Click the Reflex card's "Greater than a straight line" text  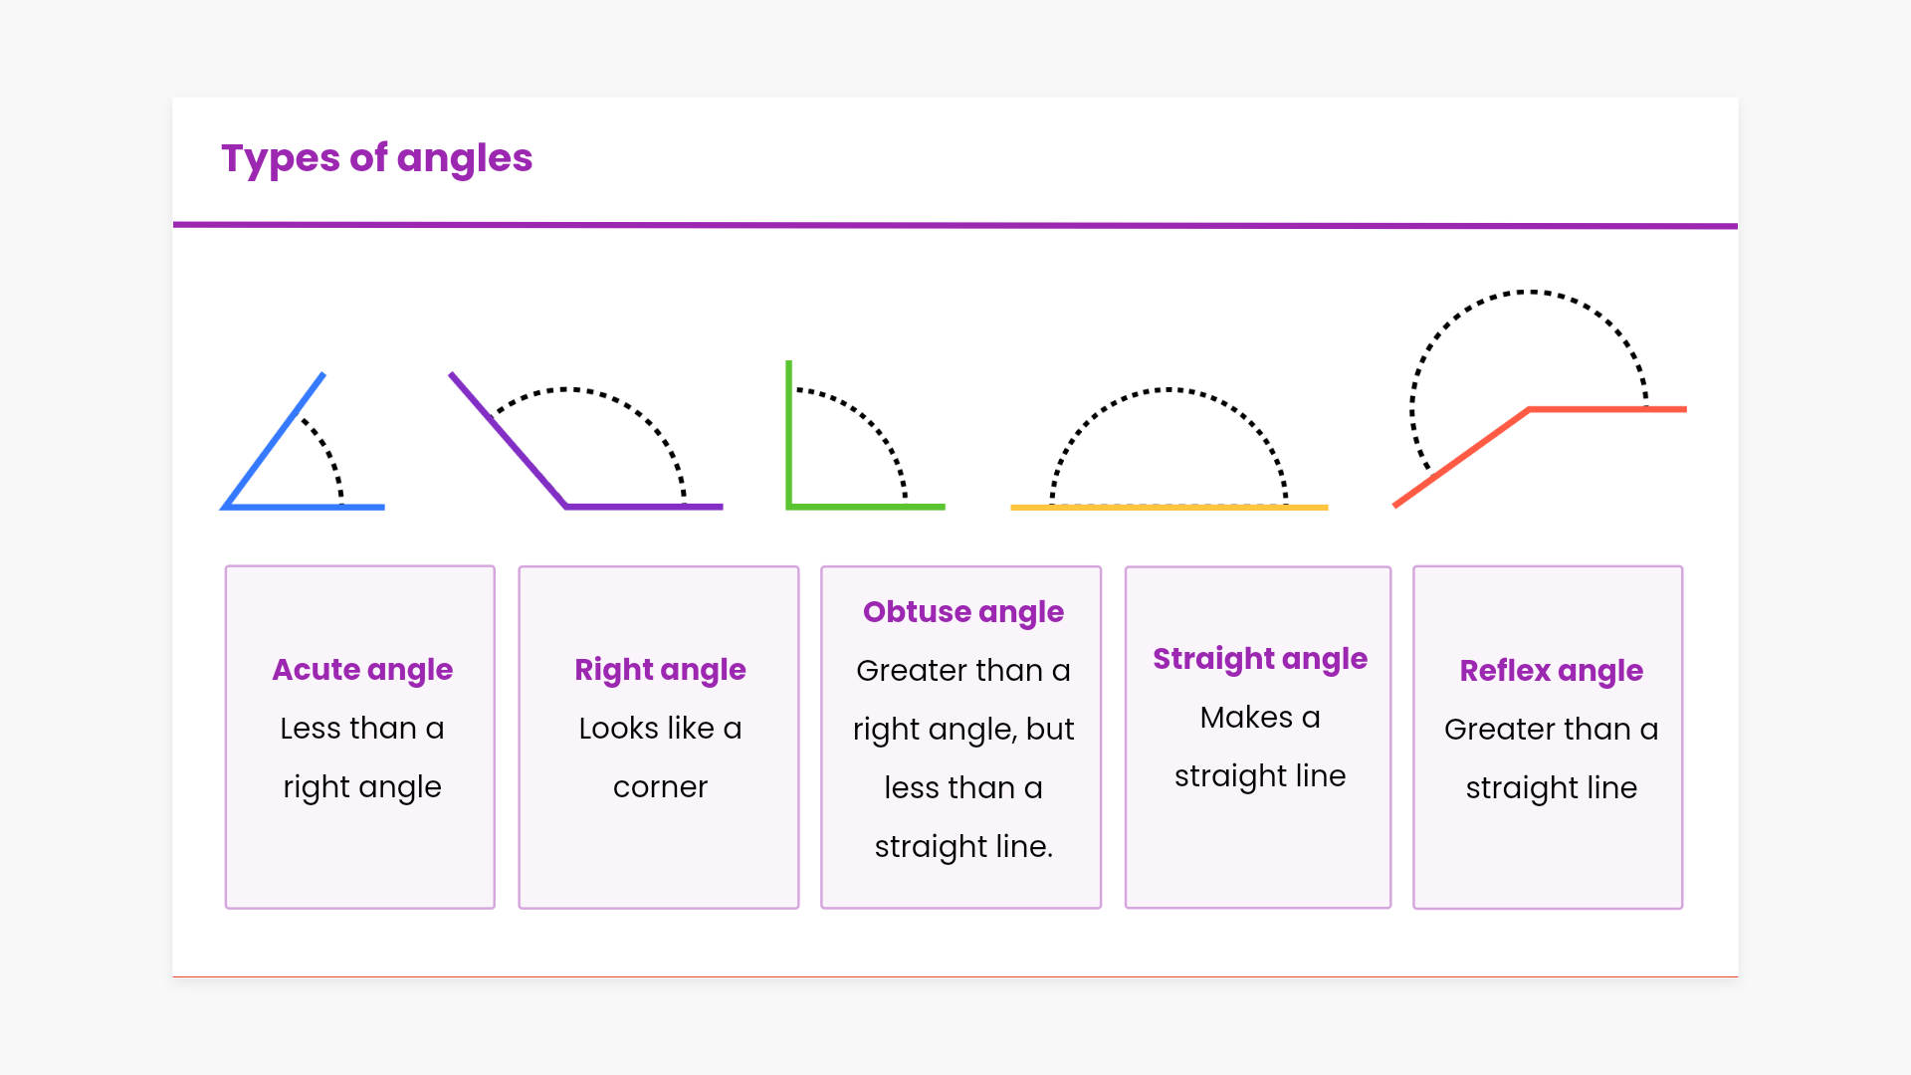[1550, 758]
